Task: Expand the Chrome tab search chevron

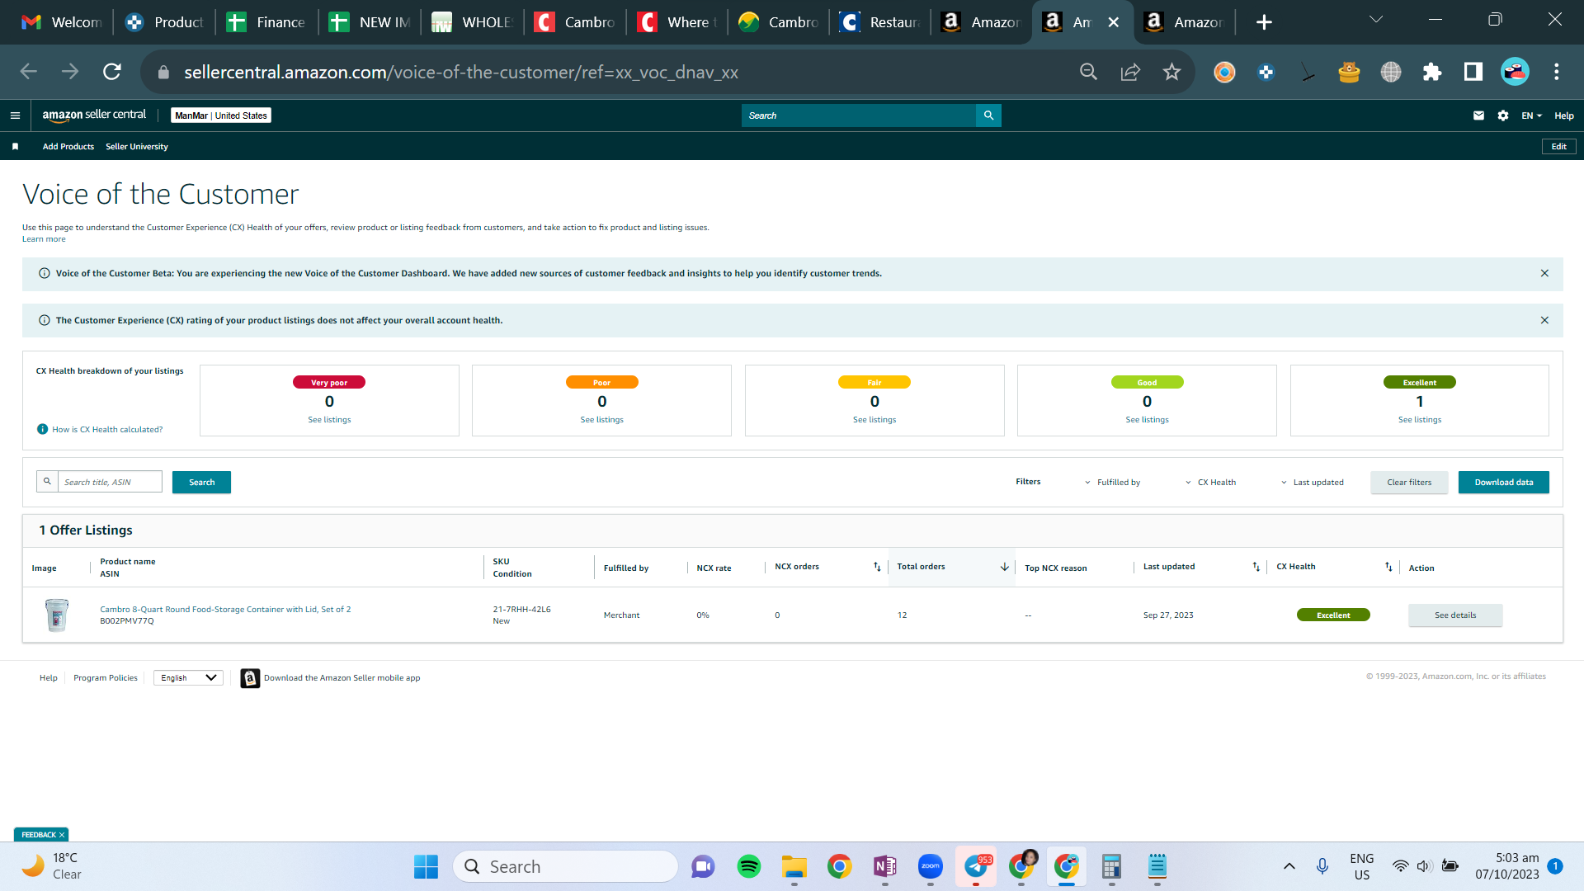Action: tap(1376, 20)
